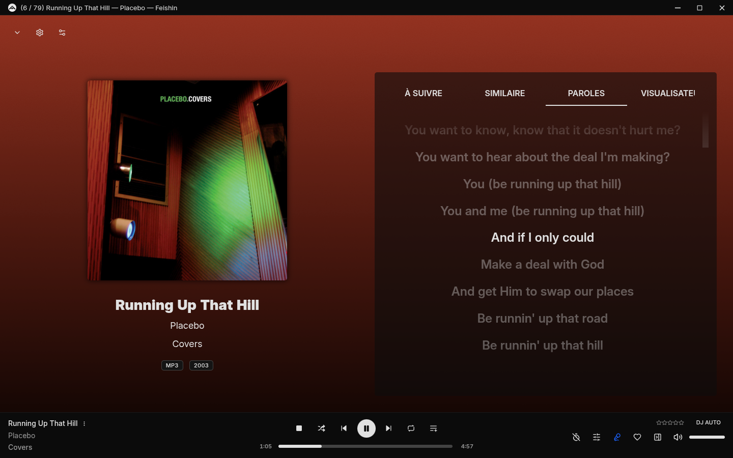Open the gear settings icon

point(40,33)
